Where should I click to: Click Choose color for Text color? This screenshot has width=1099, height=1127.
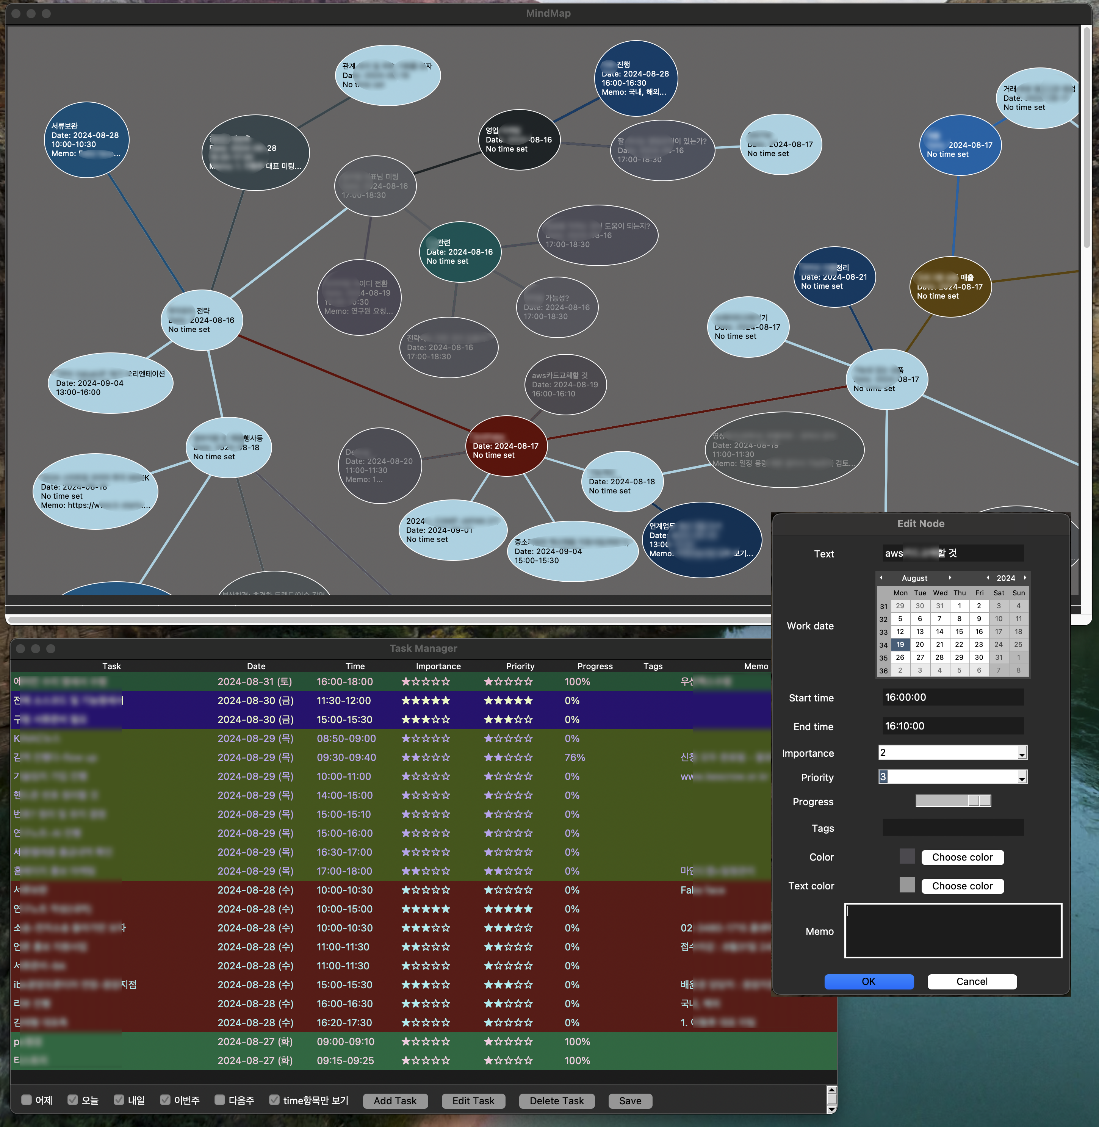tap(962, 886)
